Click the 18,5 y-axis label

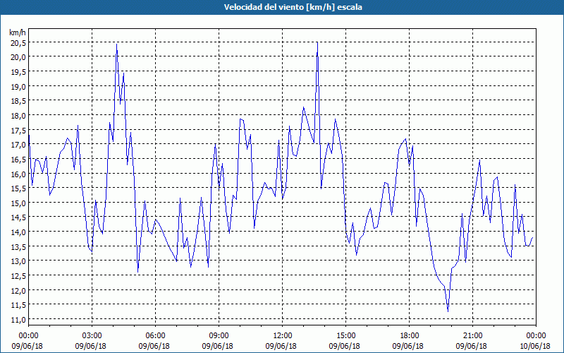[x=18, y=101]
